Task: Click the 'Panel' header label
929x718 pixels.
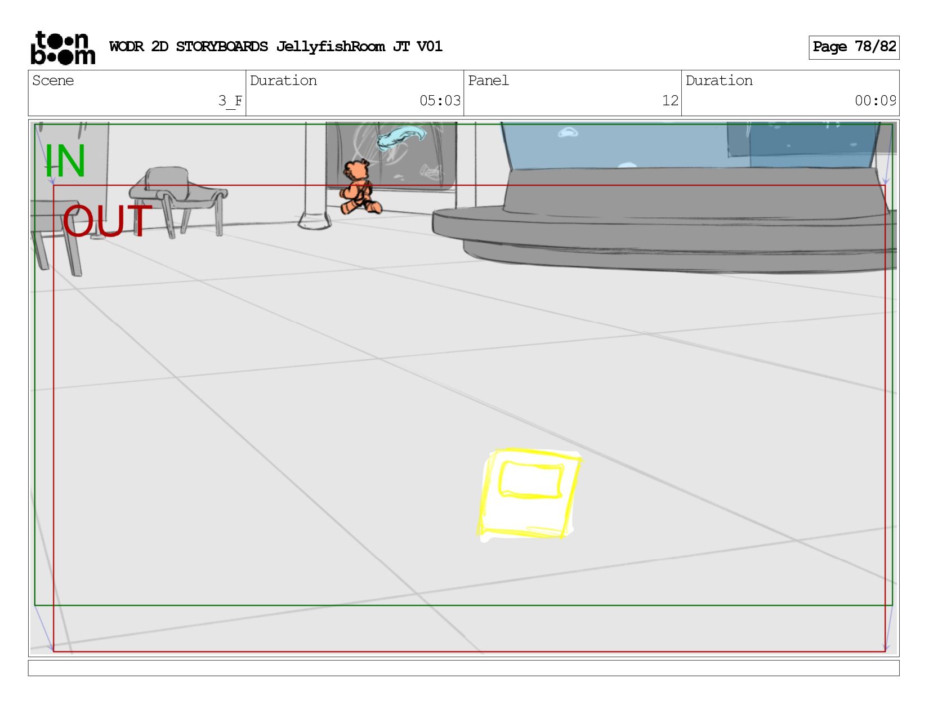Action: pos(488,81)
